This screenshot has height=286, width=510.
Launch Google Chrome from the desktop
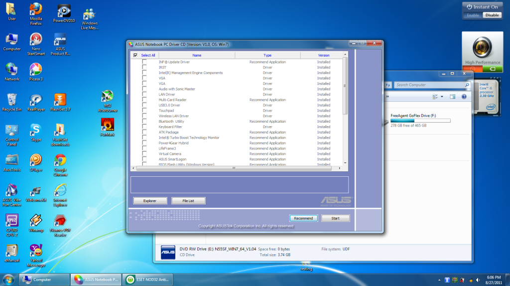[x=60, y=161]
